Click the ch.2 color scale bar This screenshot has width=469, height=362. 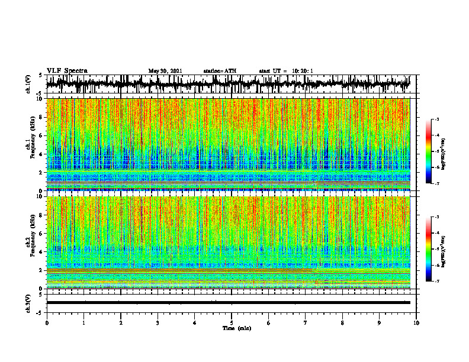[x=429, y=249]
